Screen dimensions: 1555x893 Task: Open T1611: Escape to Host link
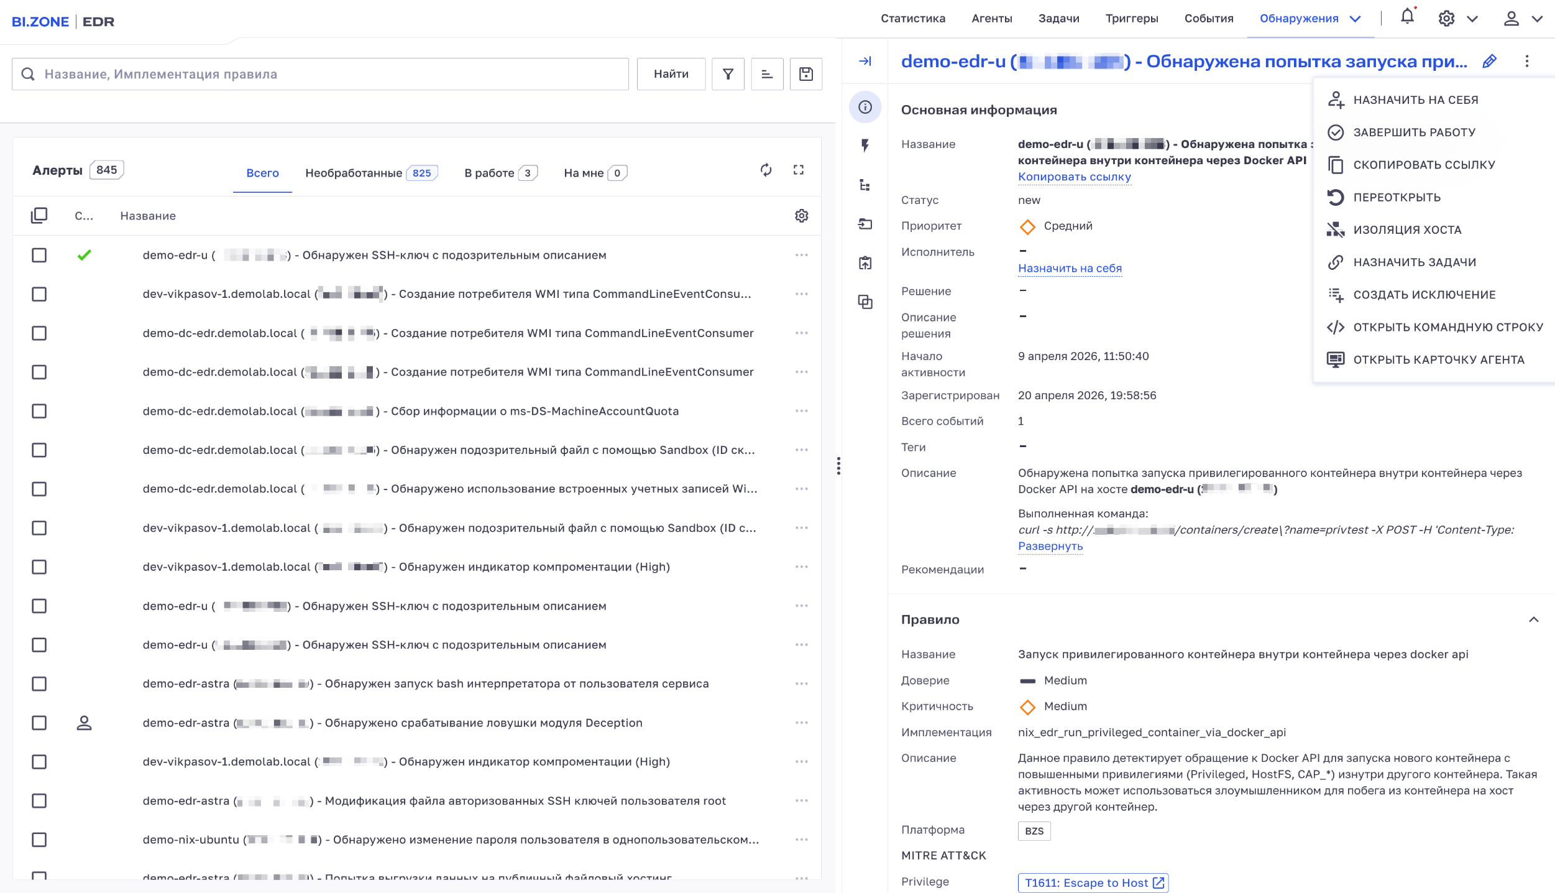pos(1093,883)
